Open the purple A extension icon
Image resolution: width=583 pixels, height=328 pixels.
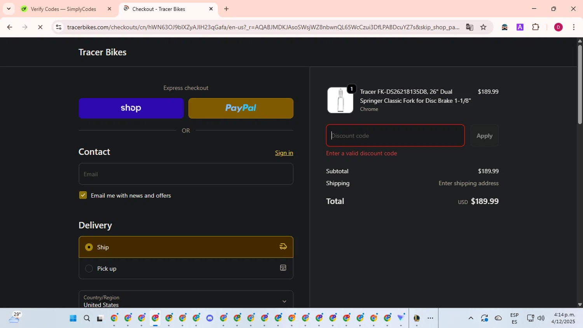click(520, 27)
